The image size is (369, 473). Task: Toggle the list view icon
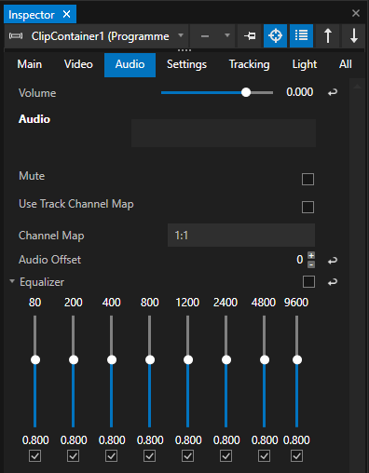(301, 36)
